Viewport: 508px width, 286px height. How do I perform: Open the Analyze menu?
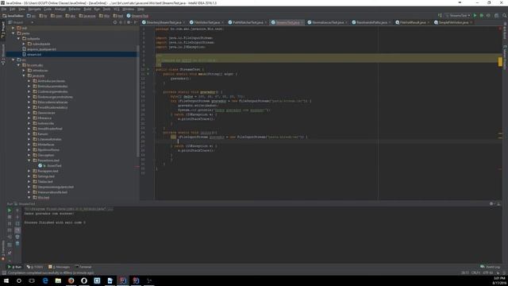tap(60, 9)
